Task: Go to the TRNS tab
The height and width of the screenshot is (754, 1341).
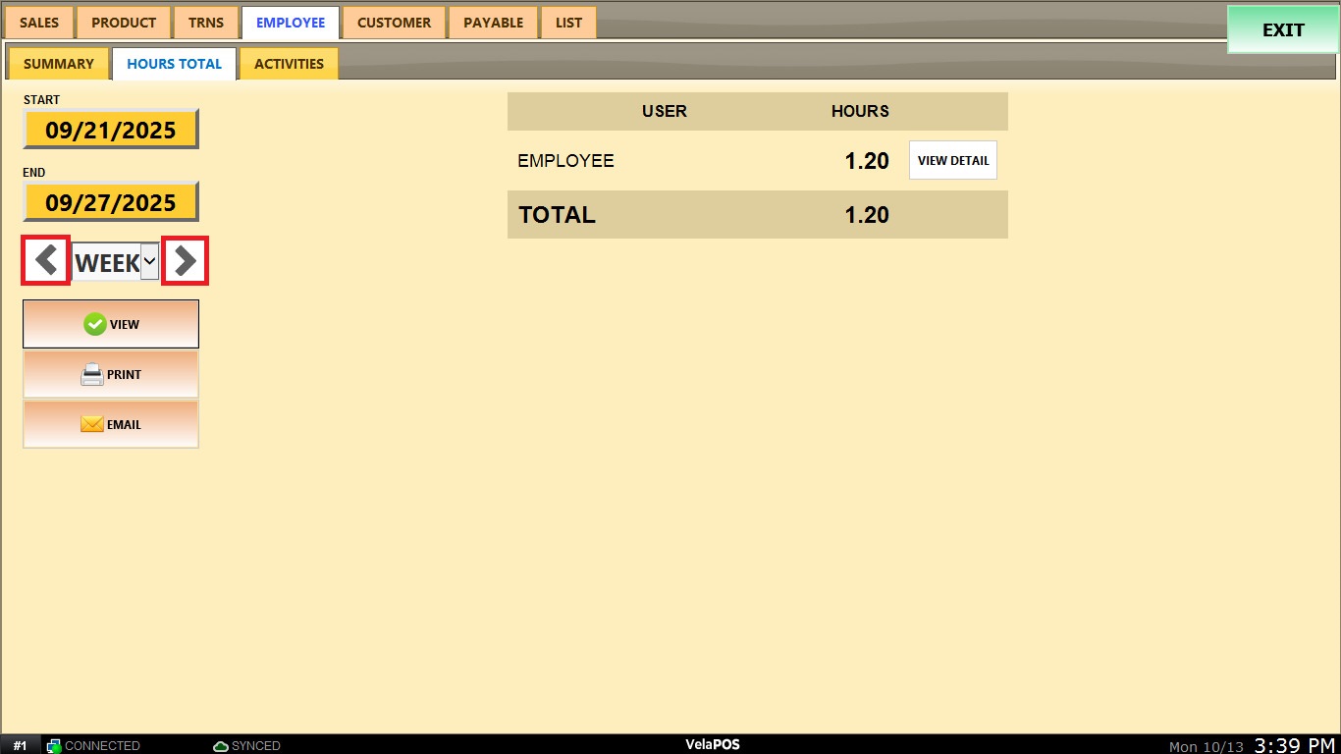Action: (x=206, y=23)
